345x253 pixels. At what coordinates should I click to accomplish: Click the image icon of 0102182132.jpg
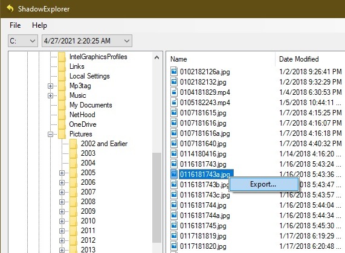click(174, 82)
